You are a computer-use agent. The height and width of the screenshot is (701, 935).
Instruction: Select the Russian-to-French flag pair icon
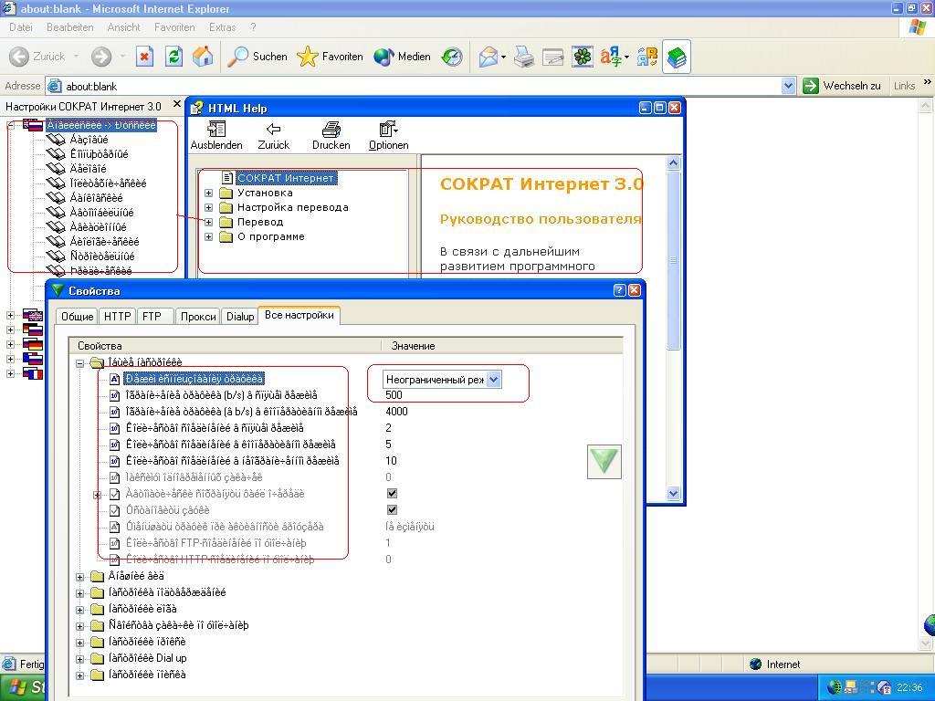(x=33, y=373)
